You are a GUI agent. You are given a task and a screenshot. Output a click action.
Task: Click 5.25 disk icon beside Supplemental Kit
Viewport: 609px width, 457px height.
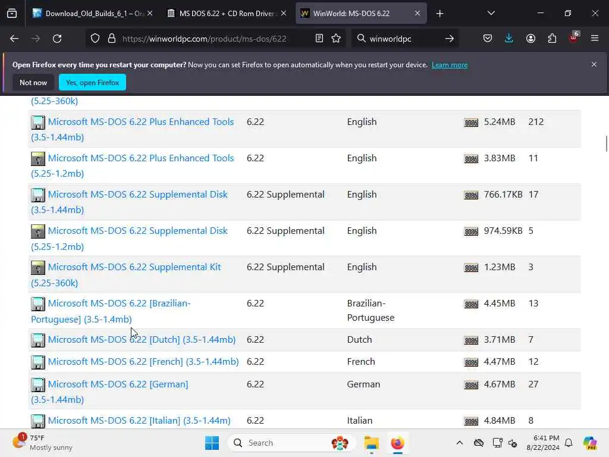click(x=38, y=268)
